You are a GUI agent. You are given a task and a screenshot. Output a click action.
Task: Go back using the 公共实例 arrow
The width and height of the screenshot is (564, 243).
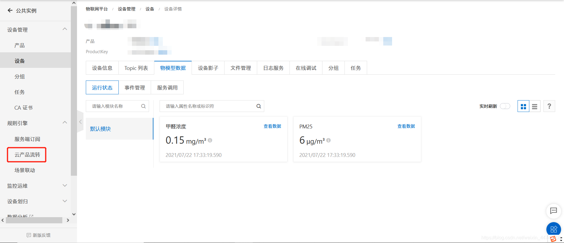pyautogui.click(x=10, y=11)
